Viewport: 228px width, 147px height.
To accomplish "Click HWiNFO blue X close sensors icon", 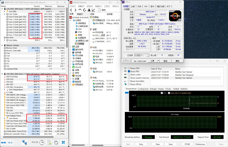I will point(63,142).
